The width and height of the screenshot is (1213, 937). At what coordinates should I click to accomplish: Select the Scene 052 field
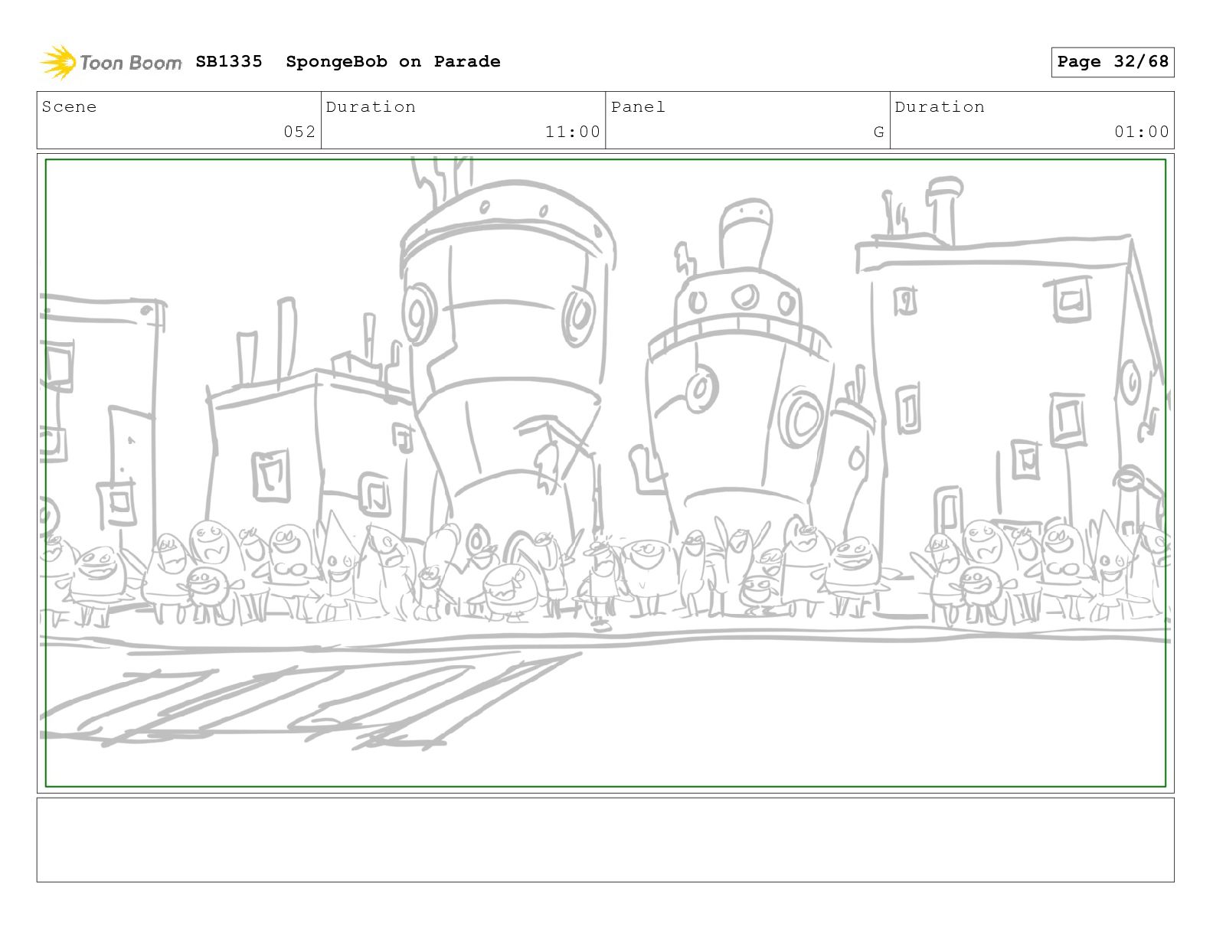pos(179,120)
